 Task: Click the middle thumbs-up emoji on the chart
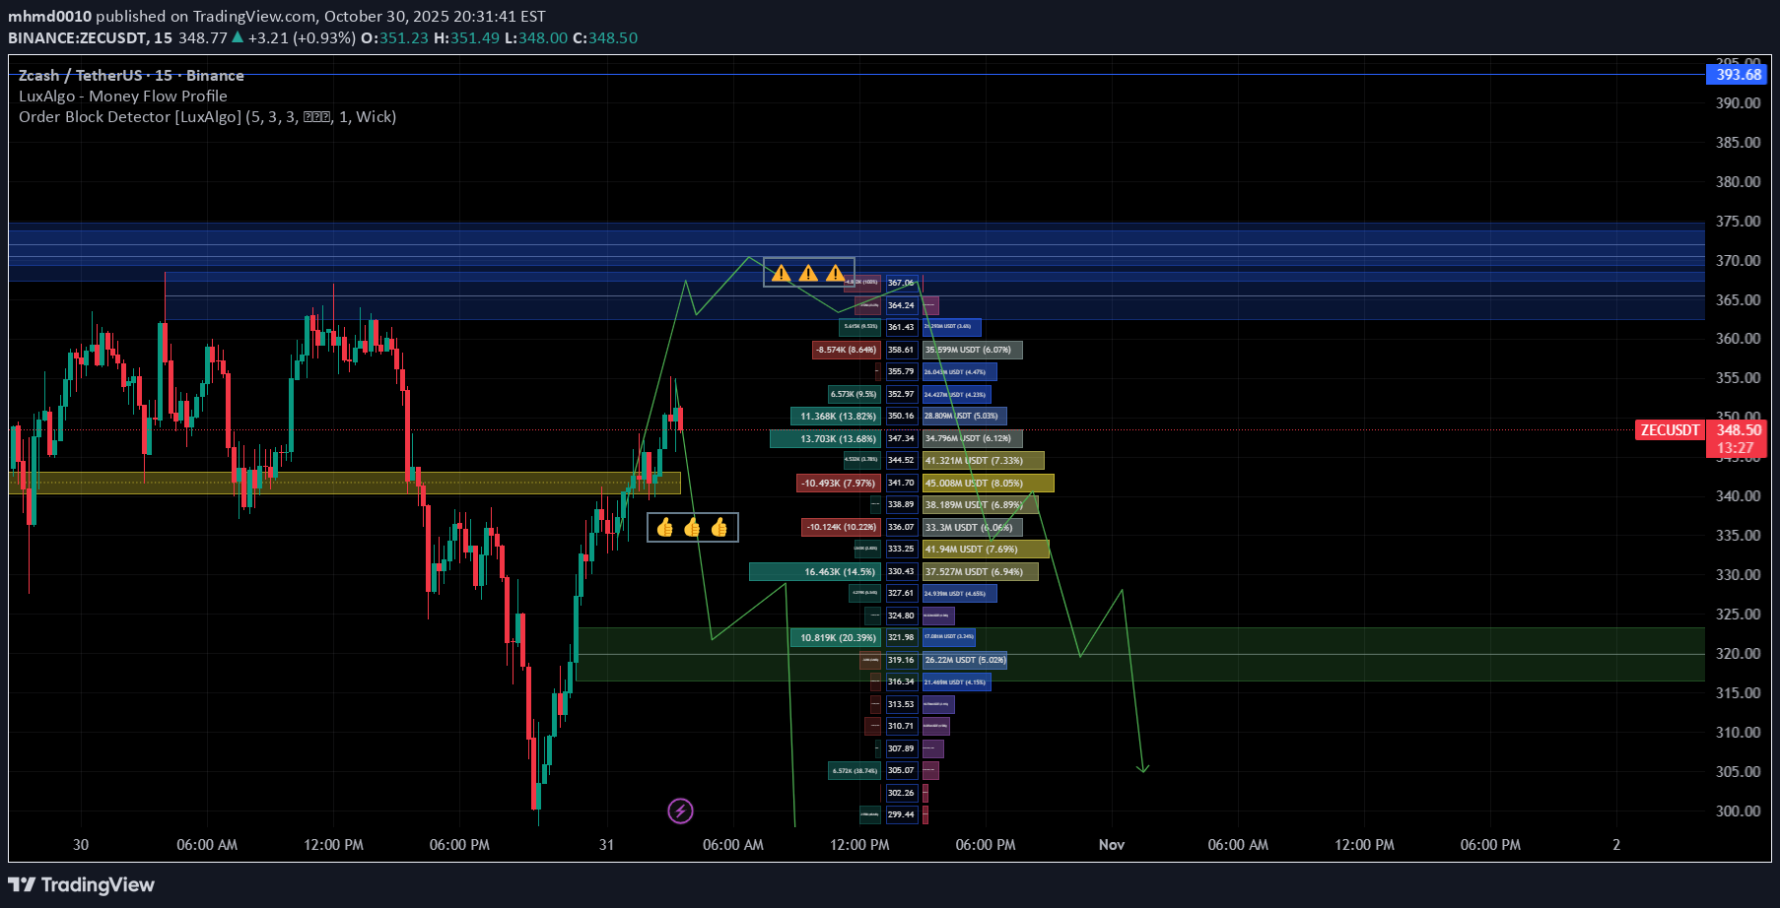693,528
